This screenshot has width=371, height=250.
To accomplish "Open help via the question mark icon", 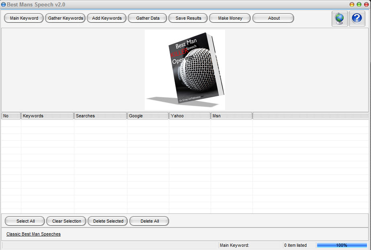I will tap(357, 18).
